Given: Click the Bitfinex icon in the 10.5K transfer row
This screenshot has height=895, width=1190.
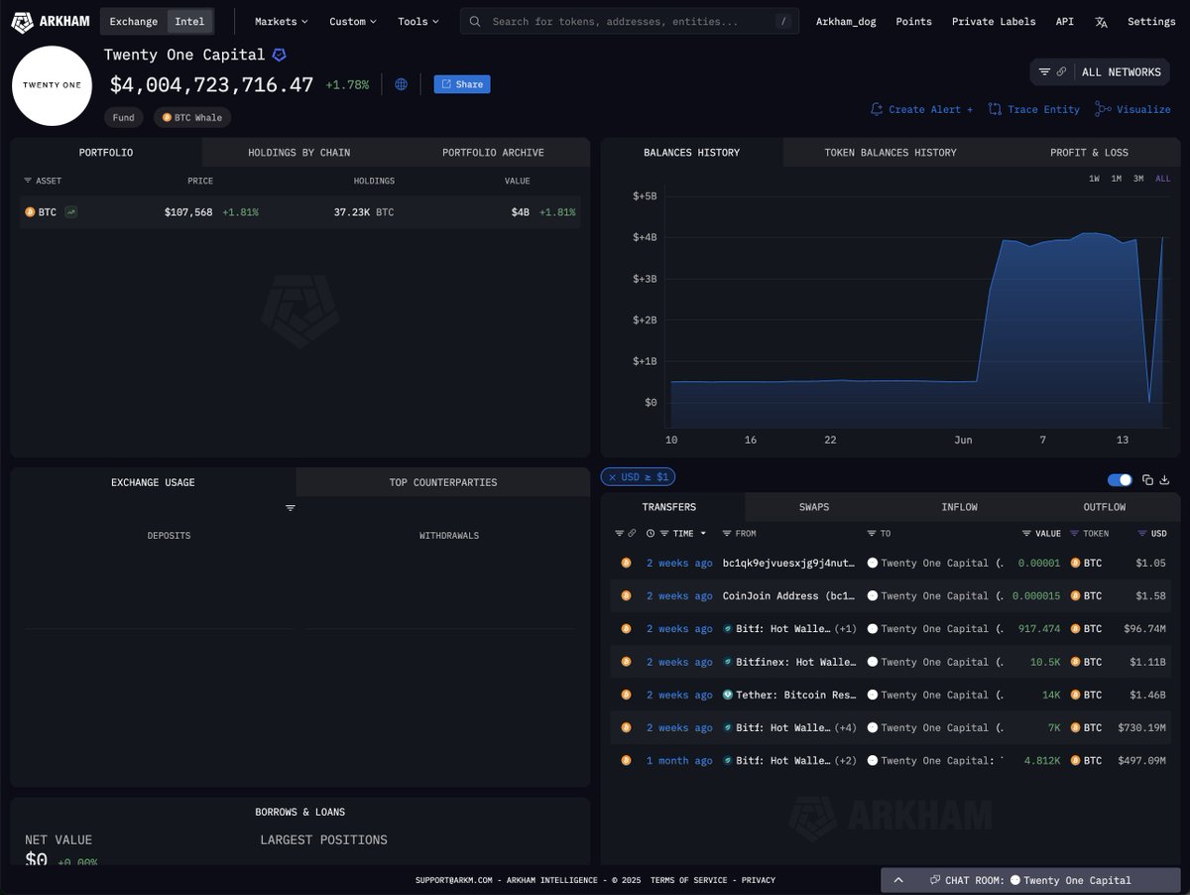Looking at the screenshot, I should coord(728,662).
